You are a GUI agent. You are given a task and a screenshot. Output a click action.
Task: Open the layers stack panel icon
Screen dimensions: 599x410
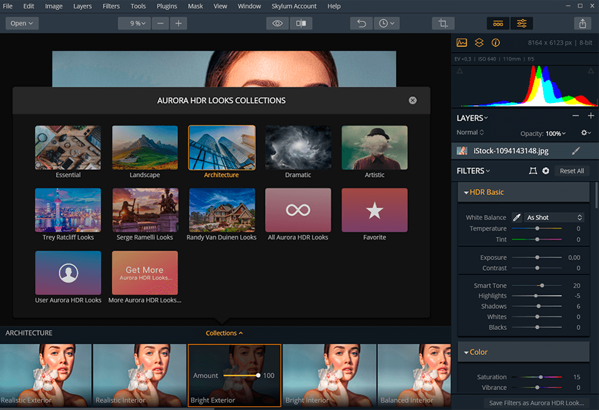tap(479, 43)
